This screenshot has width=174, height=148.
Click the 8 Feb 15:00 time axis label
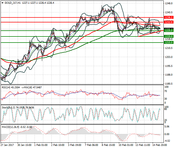pyautogui.click(x=108, y=145)
